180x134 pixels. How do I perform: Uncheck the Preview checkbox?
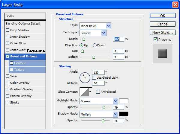point(155,39)
